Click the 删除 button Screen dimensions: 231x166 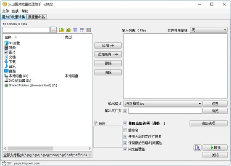[x=108, y=63]
